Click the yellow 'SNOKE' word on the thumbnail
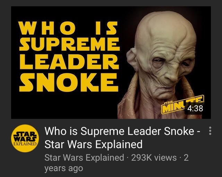 click(69, 82)
